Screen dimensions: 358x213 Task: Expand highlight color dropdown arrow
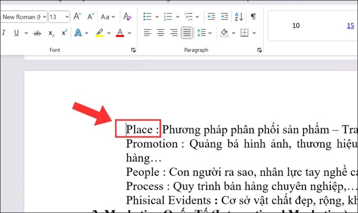(x=109, y=33)
